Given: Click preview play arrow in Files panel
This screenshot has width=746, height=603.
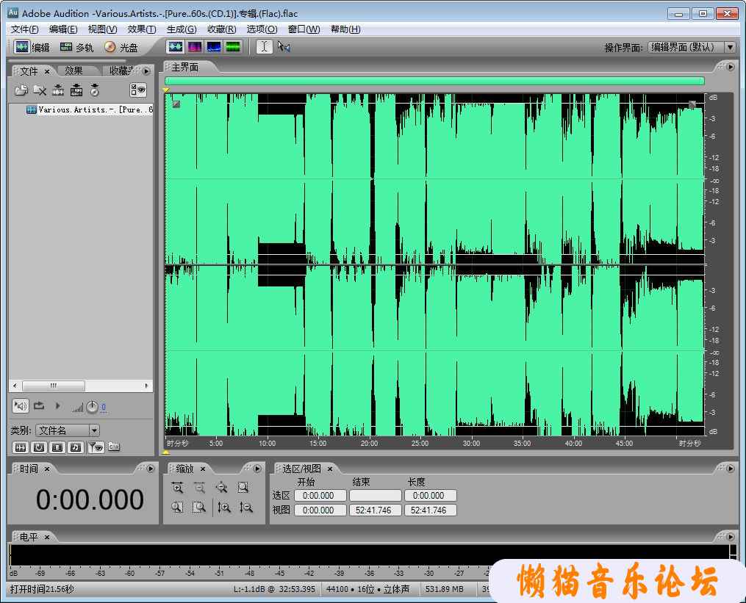Looking at the screenshot, I should (x=57, y=406).
